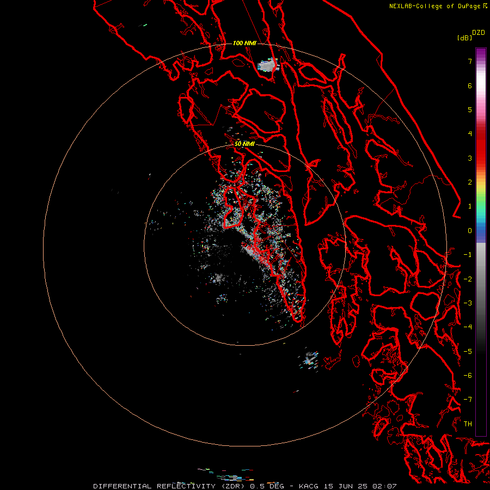Click the 1 value on the color scale
Viewport: 490px width, 490px height.
(470, 206)
